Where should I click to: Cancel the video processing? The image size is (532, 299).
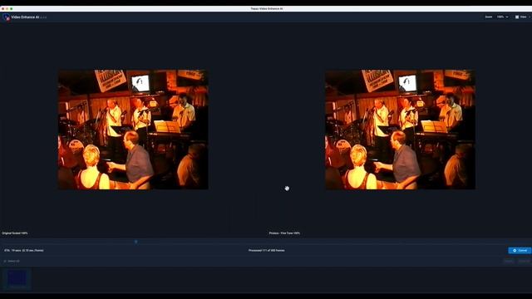(x=520, y=251)
